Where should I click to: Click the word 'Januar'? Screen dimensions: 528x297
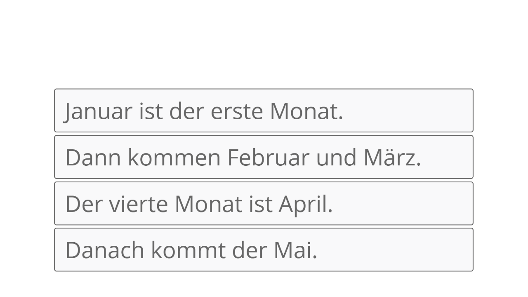98,111
